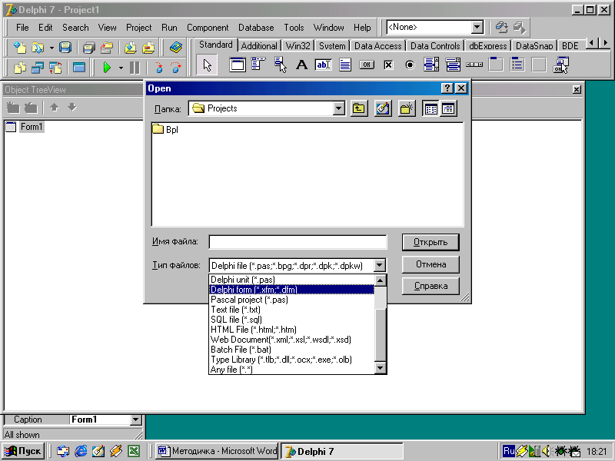Select the ScrollBar component icon

[x=474, y=65]
